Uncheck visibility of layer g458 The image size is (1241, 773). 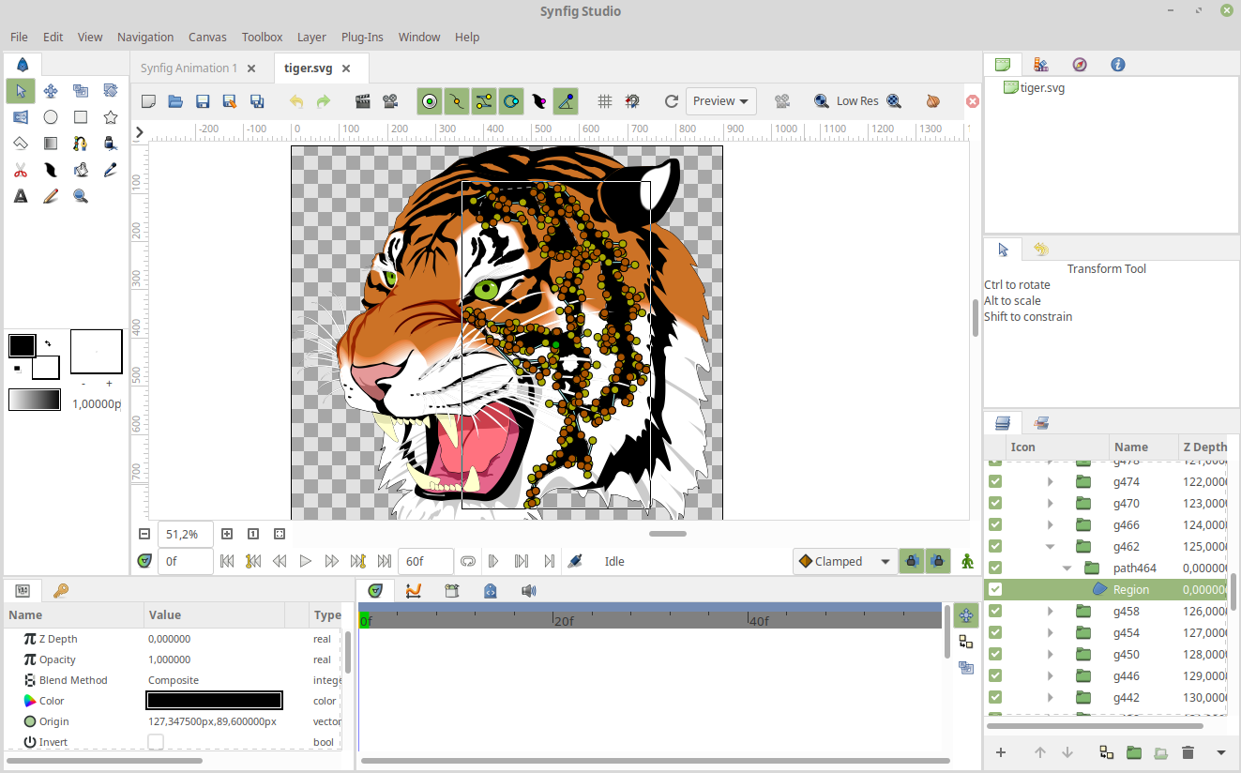995,612
